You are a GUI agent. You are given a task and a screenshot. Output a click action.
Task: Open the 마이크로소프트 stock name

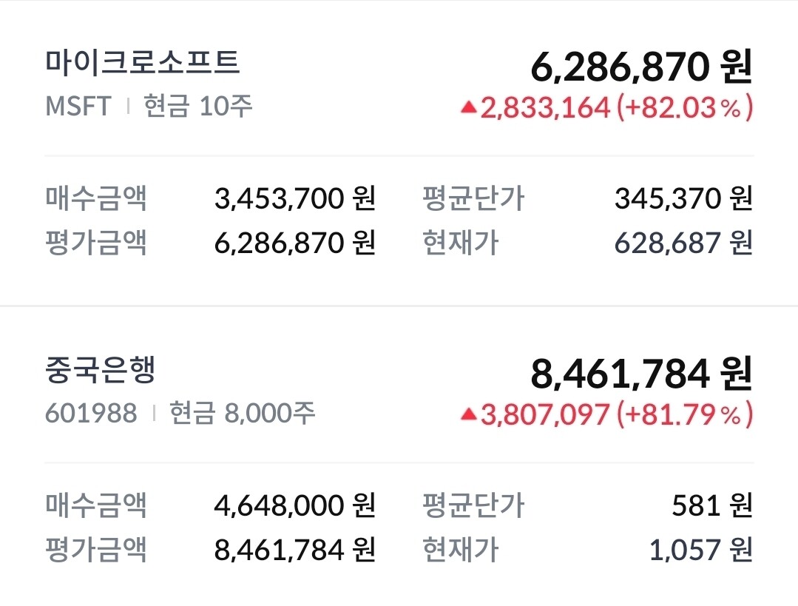[143, 62]
